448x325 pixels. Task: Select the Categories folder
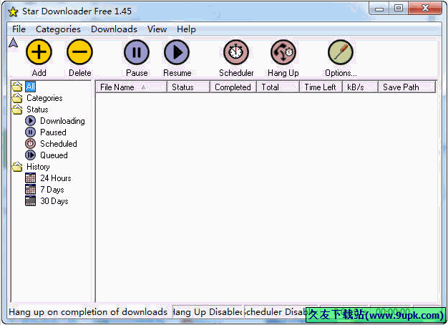pos(44,98)
